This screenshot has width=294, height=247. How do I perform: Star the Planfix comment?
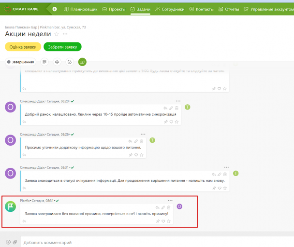pyautogui.click(x=169, y=221)
